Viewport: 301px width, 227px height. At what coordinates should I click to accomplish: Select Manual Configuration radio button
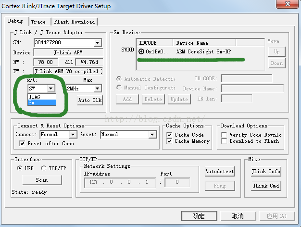119,88
